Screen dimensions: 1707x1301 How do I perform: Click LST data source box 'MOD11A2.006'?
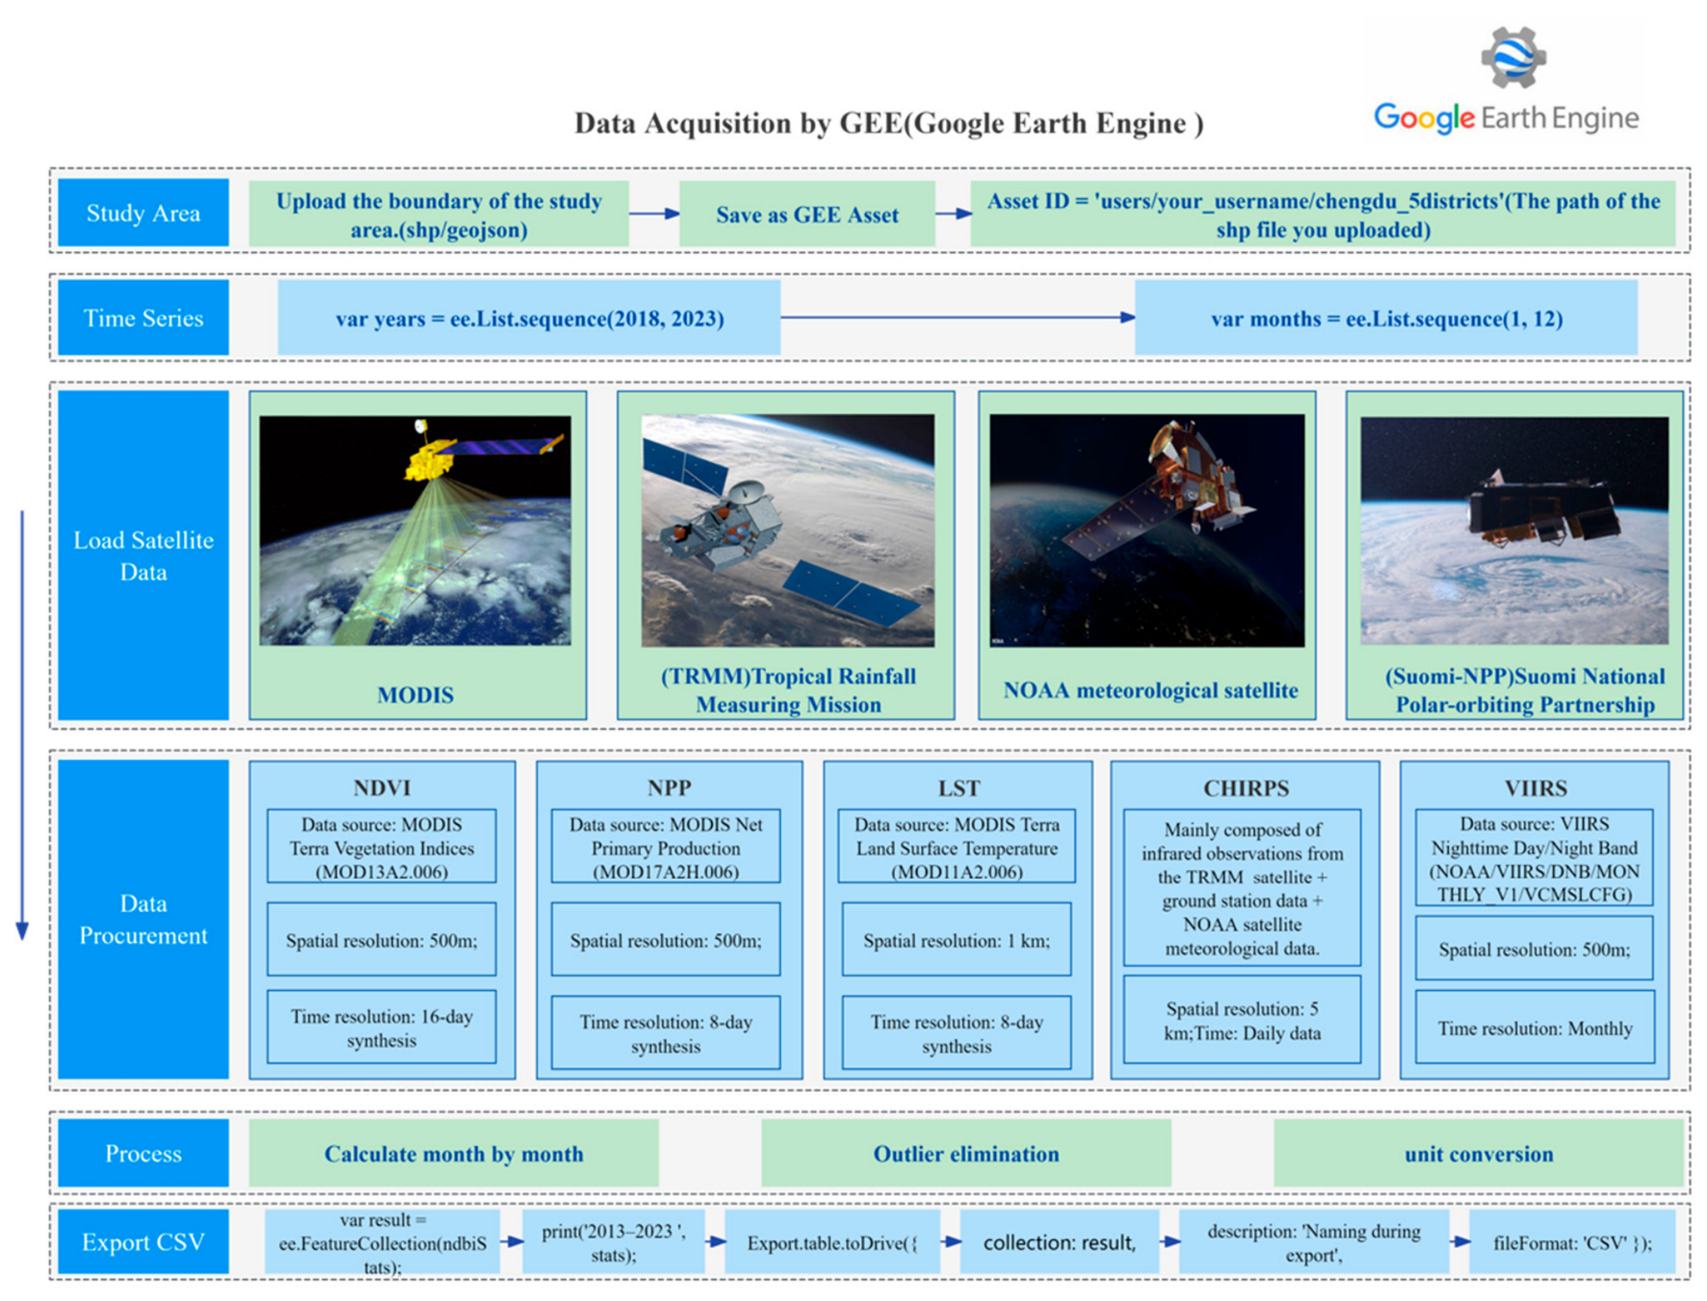956,847
